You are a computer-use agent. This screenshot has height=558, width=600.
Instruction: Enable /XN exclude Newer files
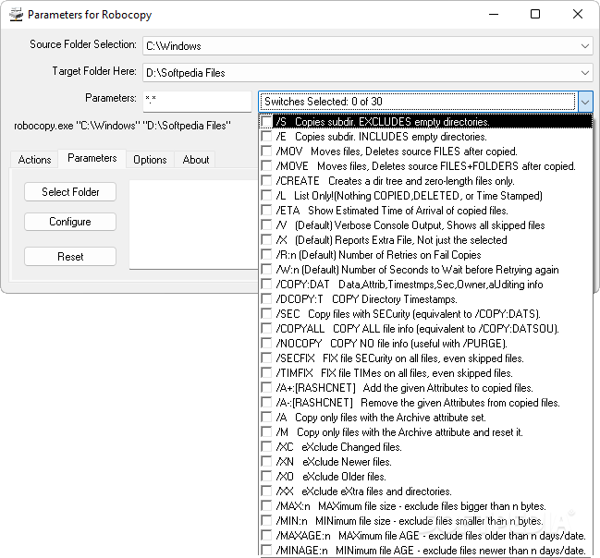point(266,462)
